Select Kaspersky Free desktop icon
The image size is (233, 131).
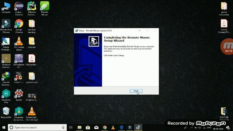(6, 96)
